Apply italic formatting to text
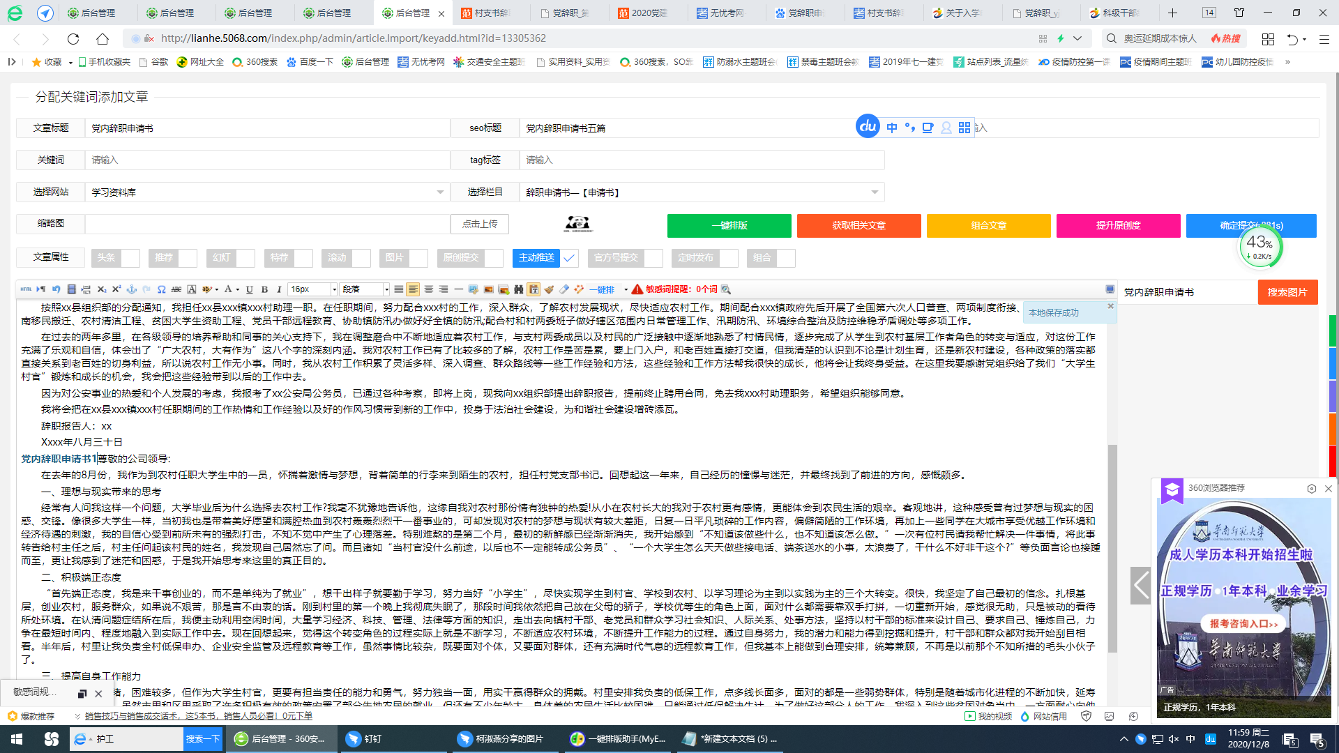The width and height of the screenshot is (1339, 753). tap(278, 289)
